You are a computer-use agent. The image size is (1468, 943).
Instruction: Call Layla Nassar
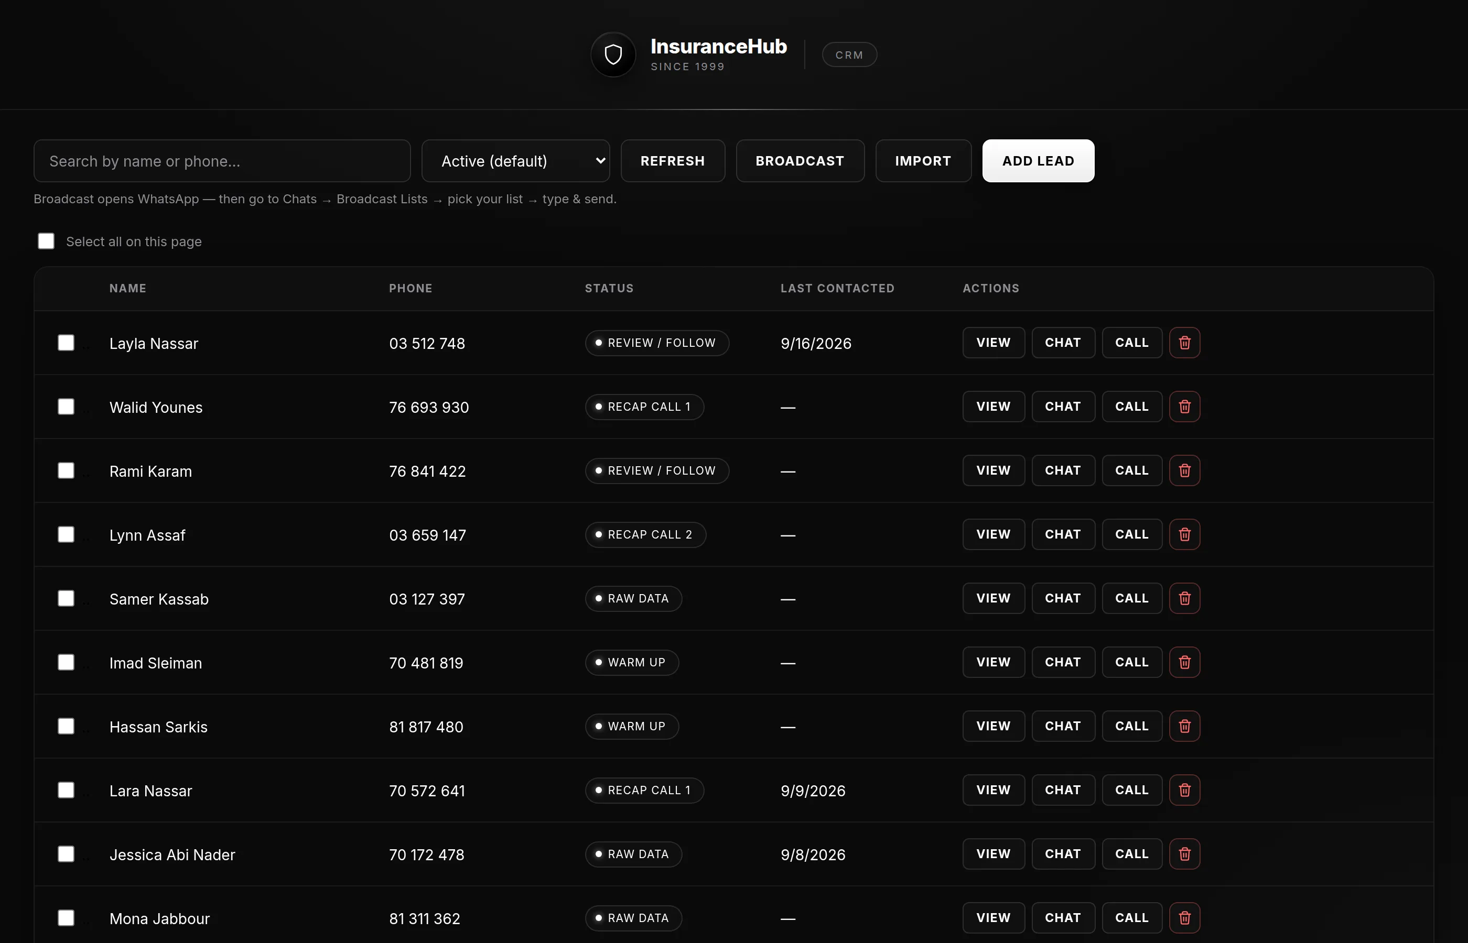[1131, 343]
